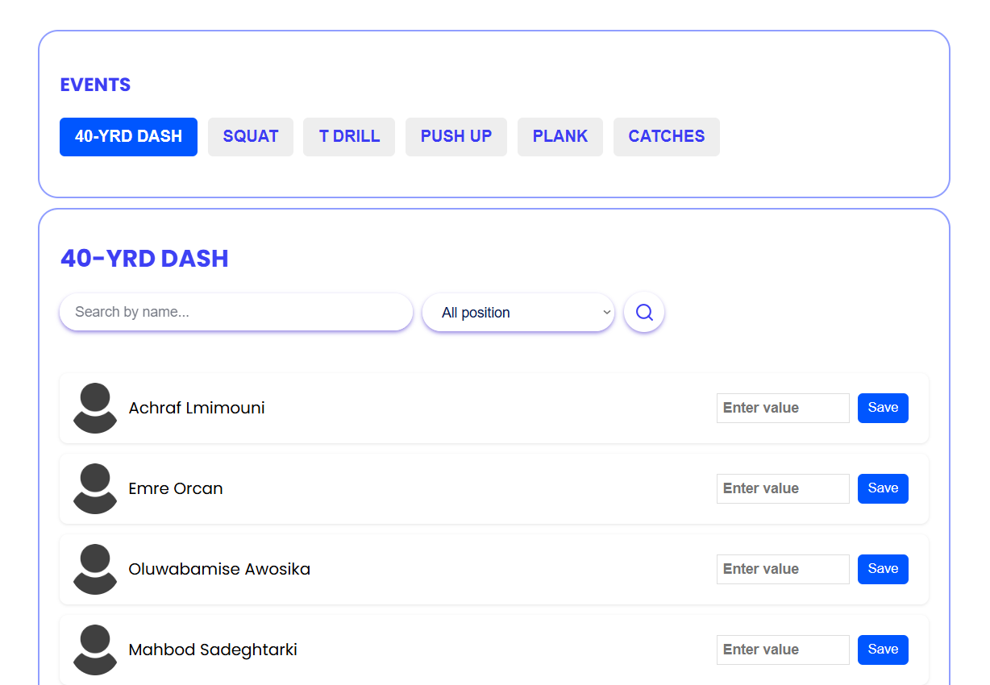Switch to the T DRILL event

(x=348, y=136)
